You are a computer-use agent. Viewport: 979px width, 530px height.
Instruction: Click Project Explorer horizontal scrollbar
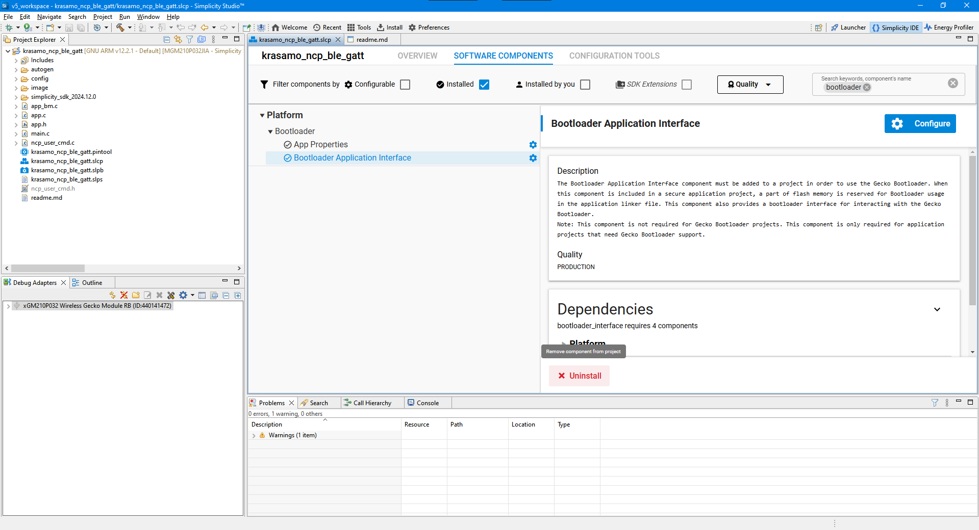pyautogui.click(x=48, y=269)
